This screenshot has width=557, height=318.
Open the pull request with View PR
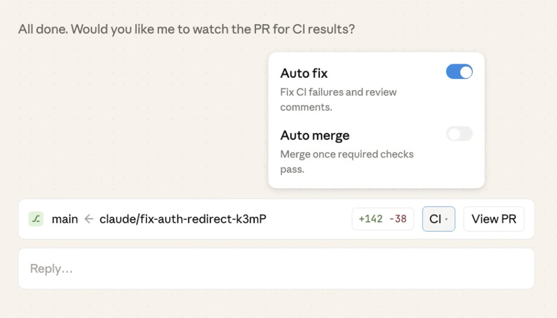[493, 219]
